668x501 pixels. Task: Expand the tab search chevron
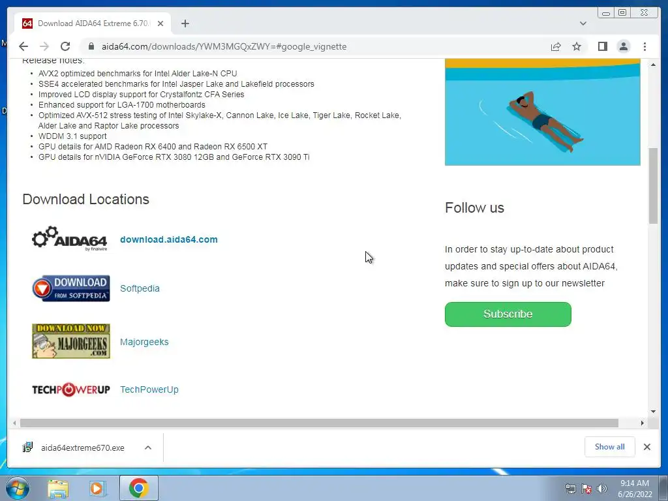pos(583,23)
